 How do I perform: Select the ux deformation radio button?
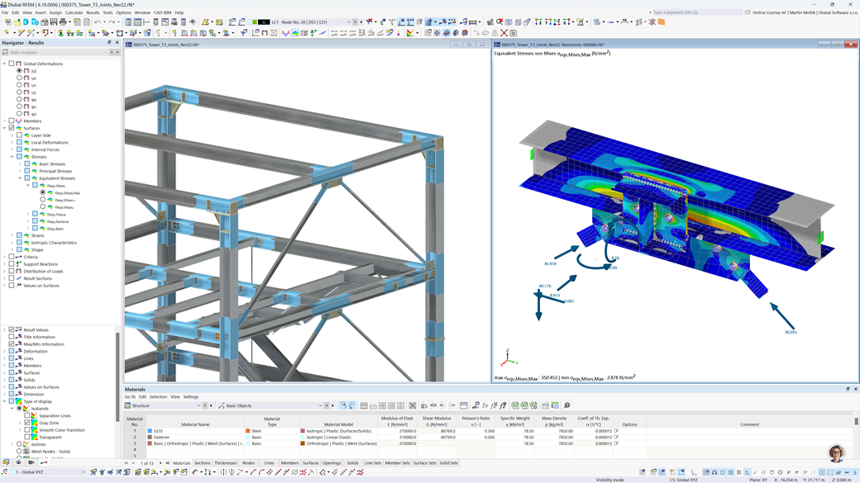tap(18, 78)
